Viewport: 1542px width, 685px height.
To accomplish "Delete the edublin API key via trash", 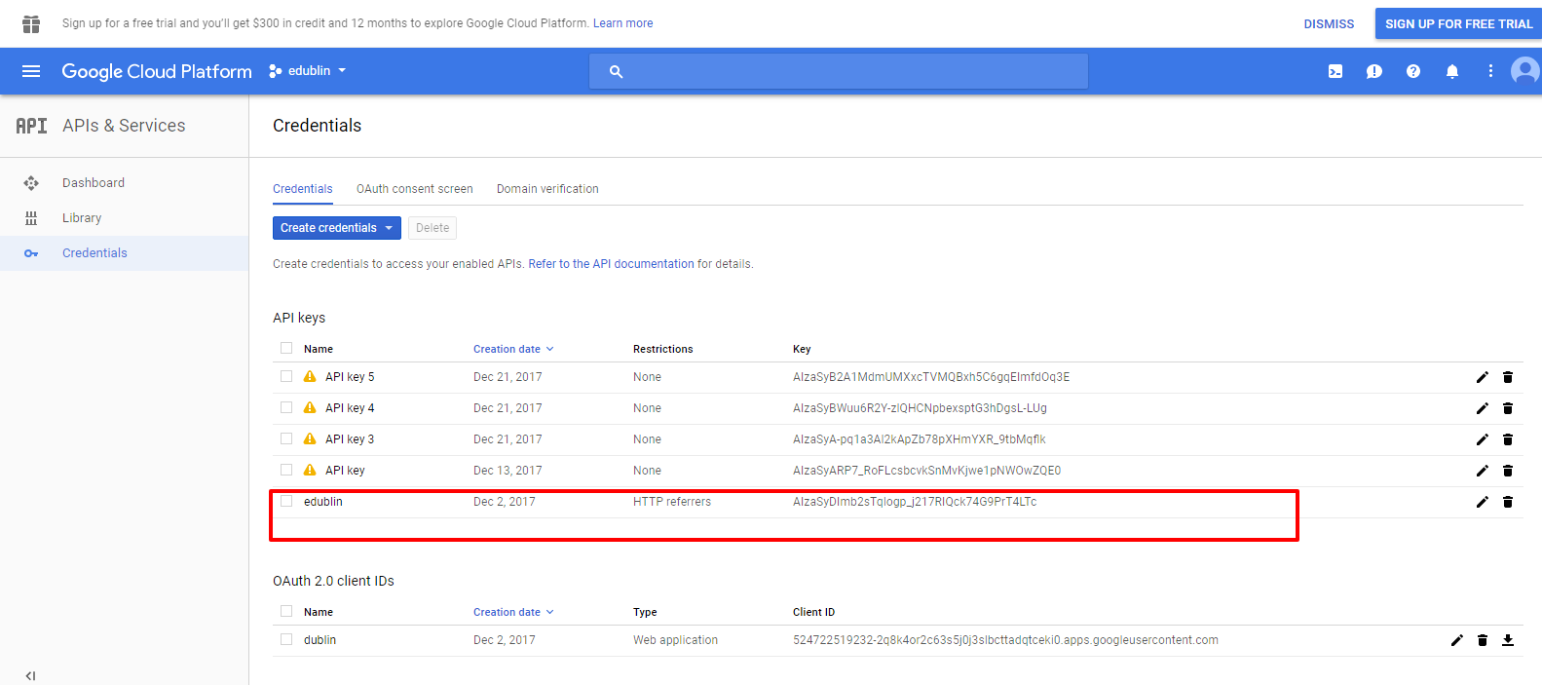I will (x=1508, y=502).
